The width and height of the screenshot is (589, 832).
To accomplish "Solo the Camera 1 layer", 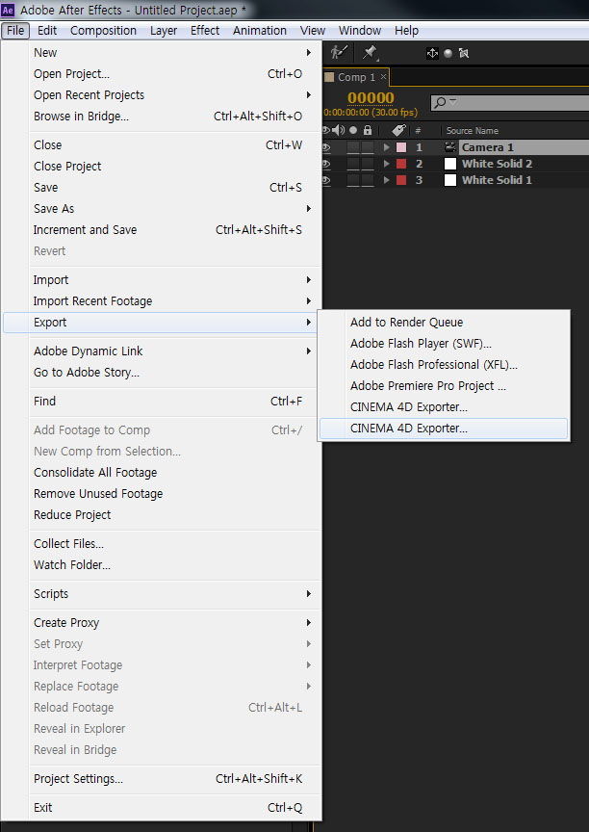I will pyautogui.click(x=353, y=147).
